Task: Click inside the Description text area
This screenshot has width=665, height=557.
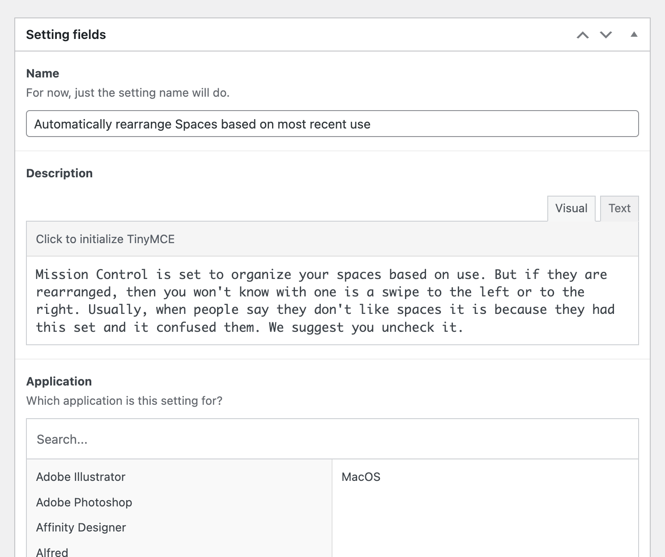Action: 332,300
